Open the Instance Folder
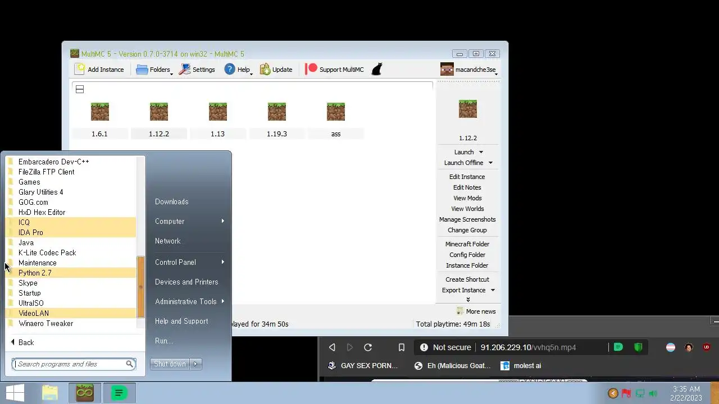Screen dimensions: 719x404 (467, 265)
